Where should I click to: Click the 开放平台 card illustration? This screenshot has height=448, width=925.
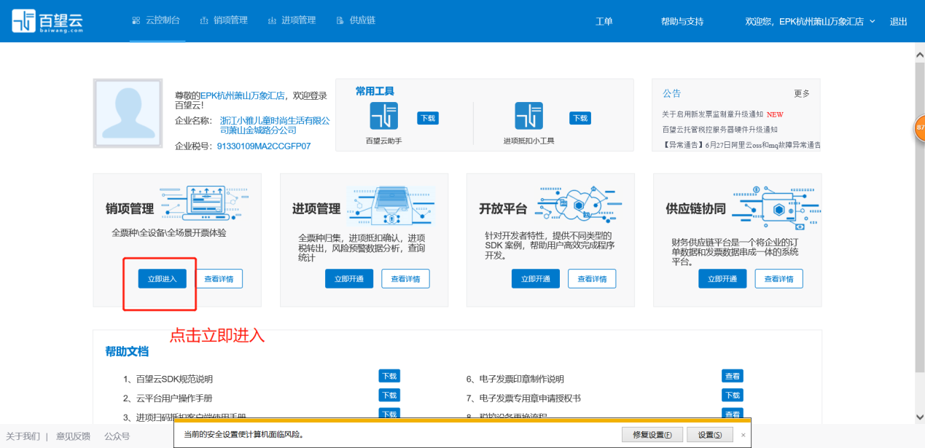click(578, 204)
